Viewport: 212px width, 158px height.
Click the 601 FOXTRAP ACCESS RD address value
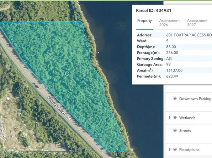click(189, 35)
